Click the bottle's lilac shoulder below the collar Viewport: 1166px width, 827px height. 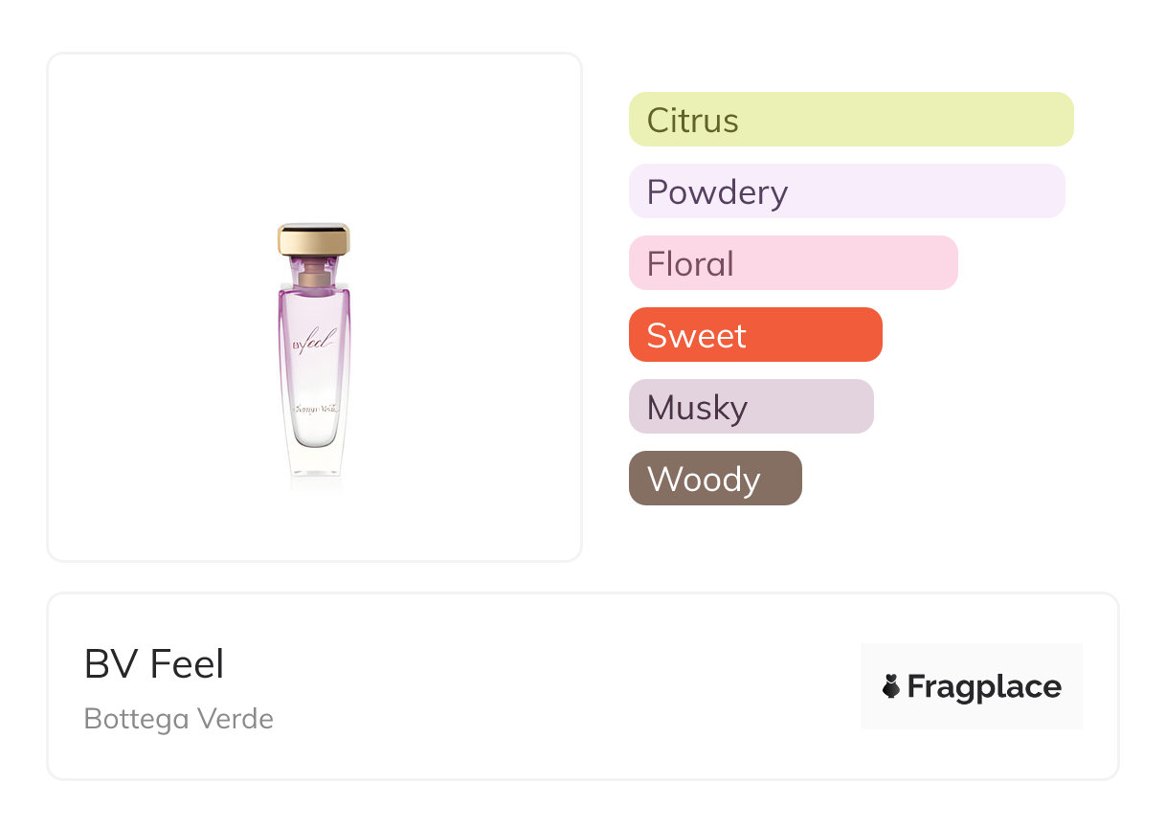(x=314, y=299)
